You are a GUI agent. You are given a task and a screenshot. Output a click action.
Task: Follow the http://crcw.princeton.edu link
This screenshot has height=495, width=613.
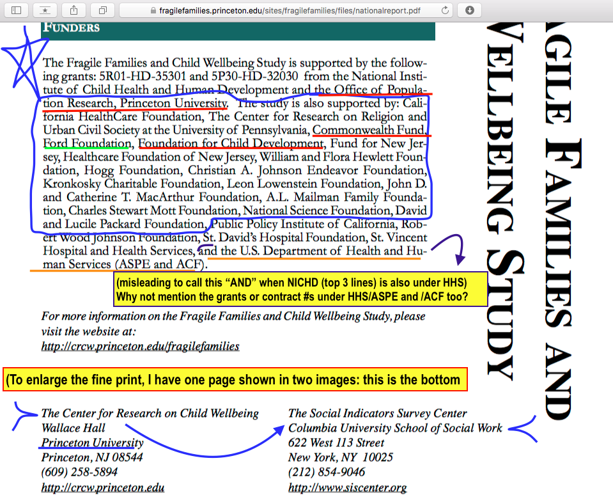(x=102, y=488)
